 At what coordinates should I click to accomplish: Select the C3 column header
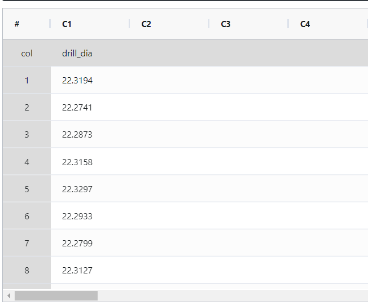click(248, 24)
